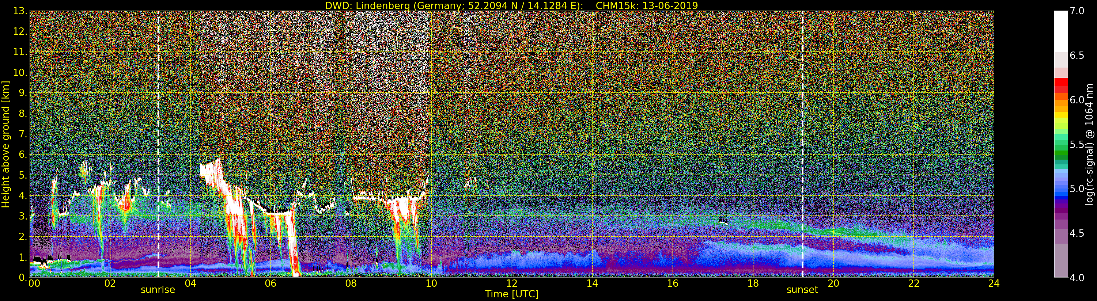Click the height tick label '1.'
The image size is (1097, 301).
(x=23, y=257)
